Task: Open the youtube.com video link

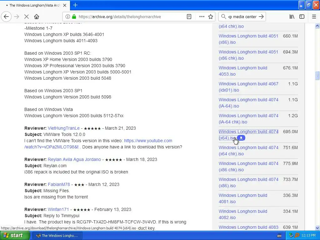Action: pos(148,141)
